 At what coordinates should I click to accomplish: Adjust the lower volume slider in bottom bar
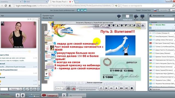click(x=34, y=96)
